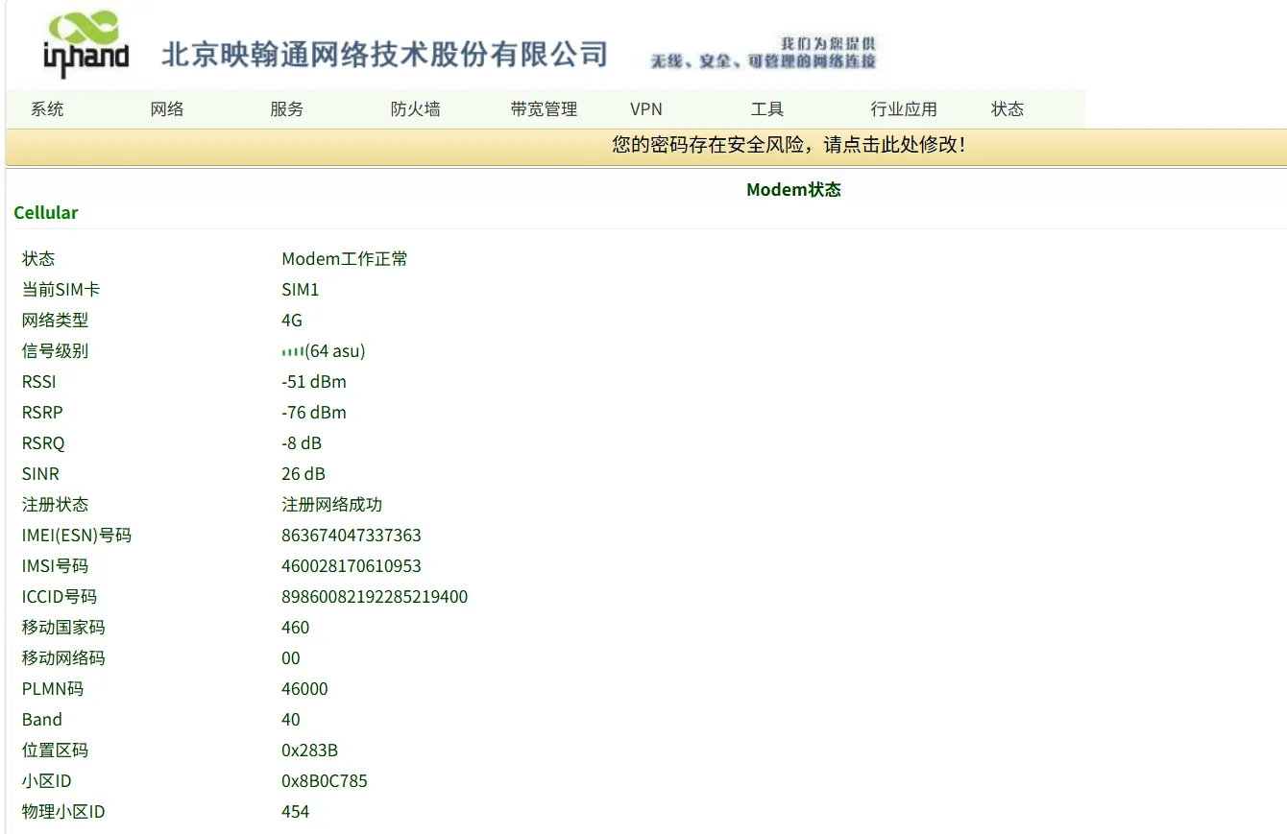
Task: Select the PLMN code 46000
Action: coord(304,689)
